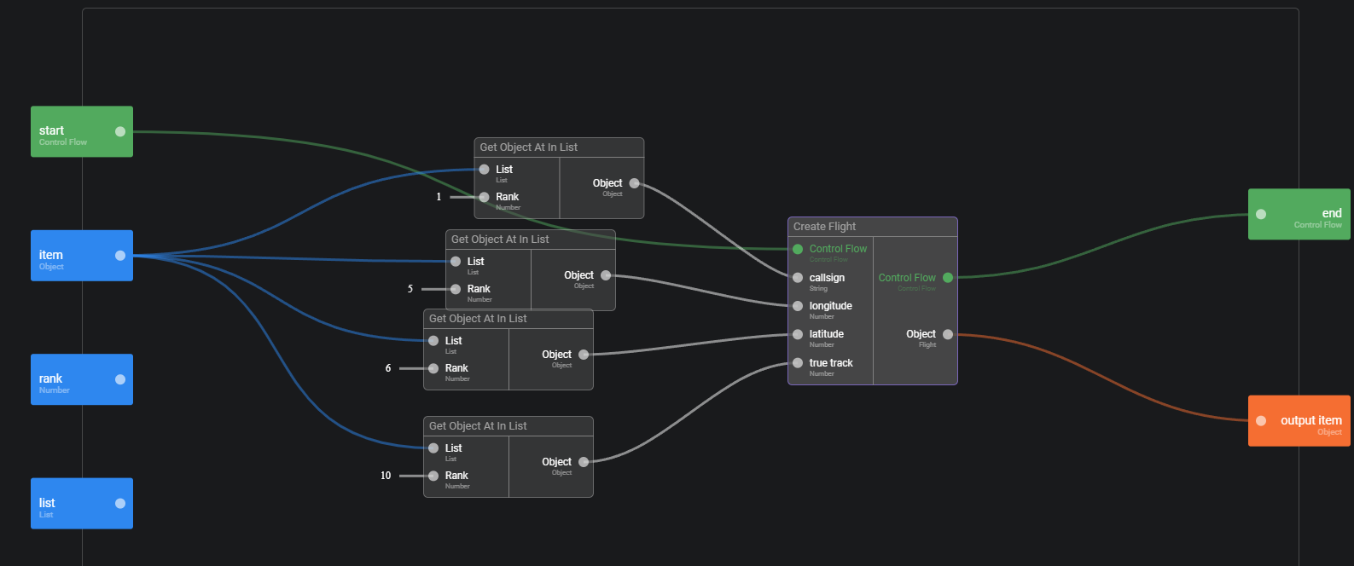Click Create Flight's Object output port
This screenshot has width=1354, height=566.
948,334
